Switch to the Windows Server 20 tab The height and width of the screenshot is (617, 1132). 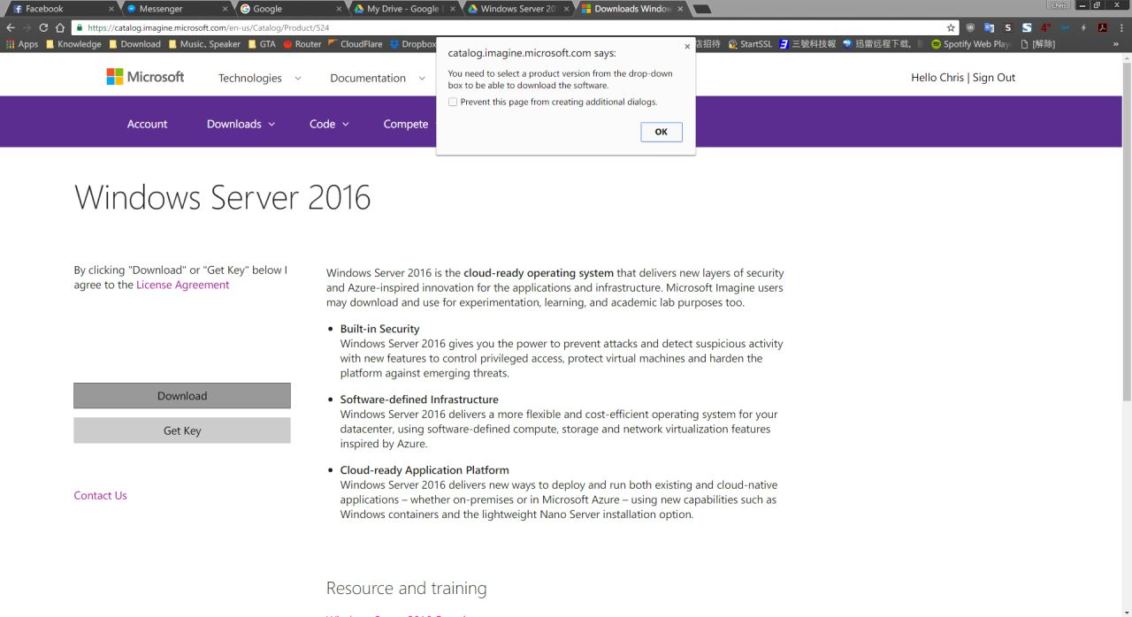coord(518,9)
